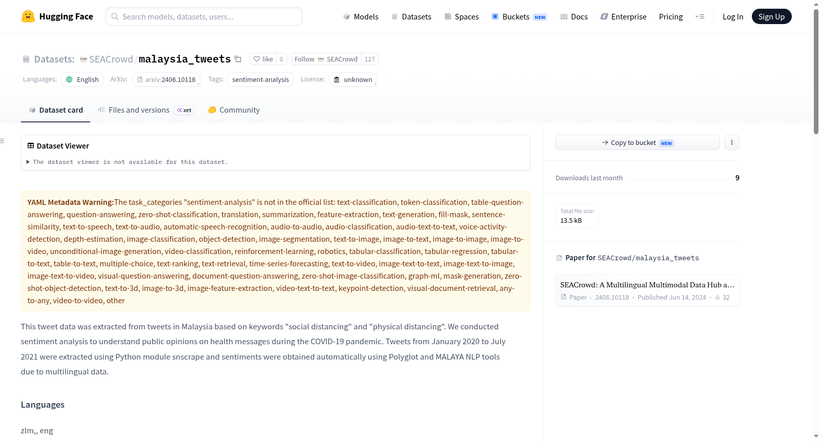Open the Docs navigation link

point(573,16)
